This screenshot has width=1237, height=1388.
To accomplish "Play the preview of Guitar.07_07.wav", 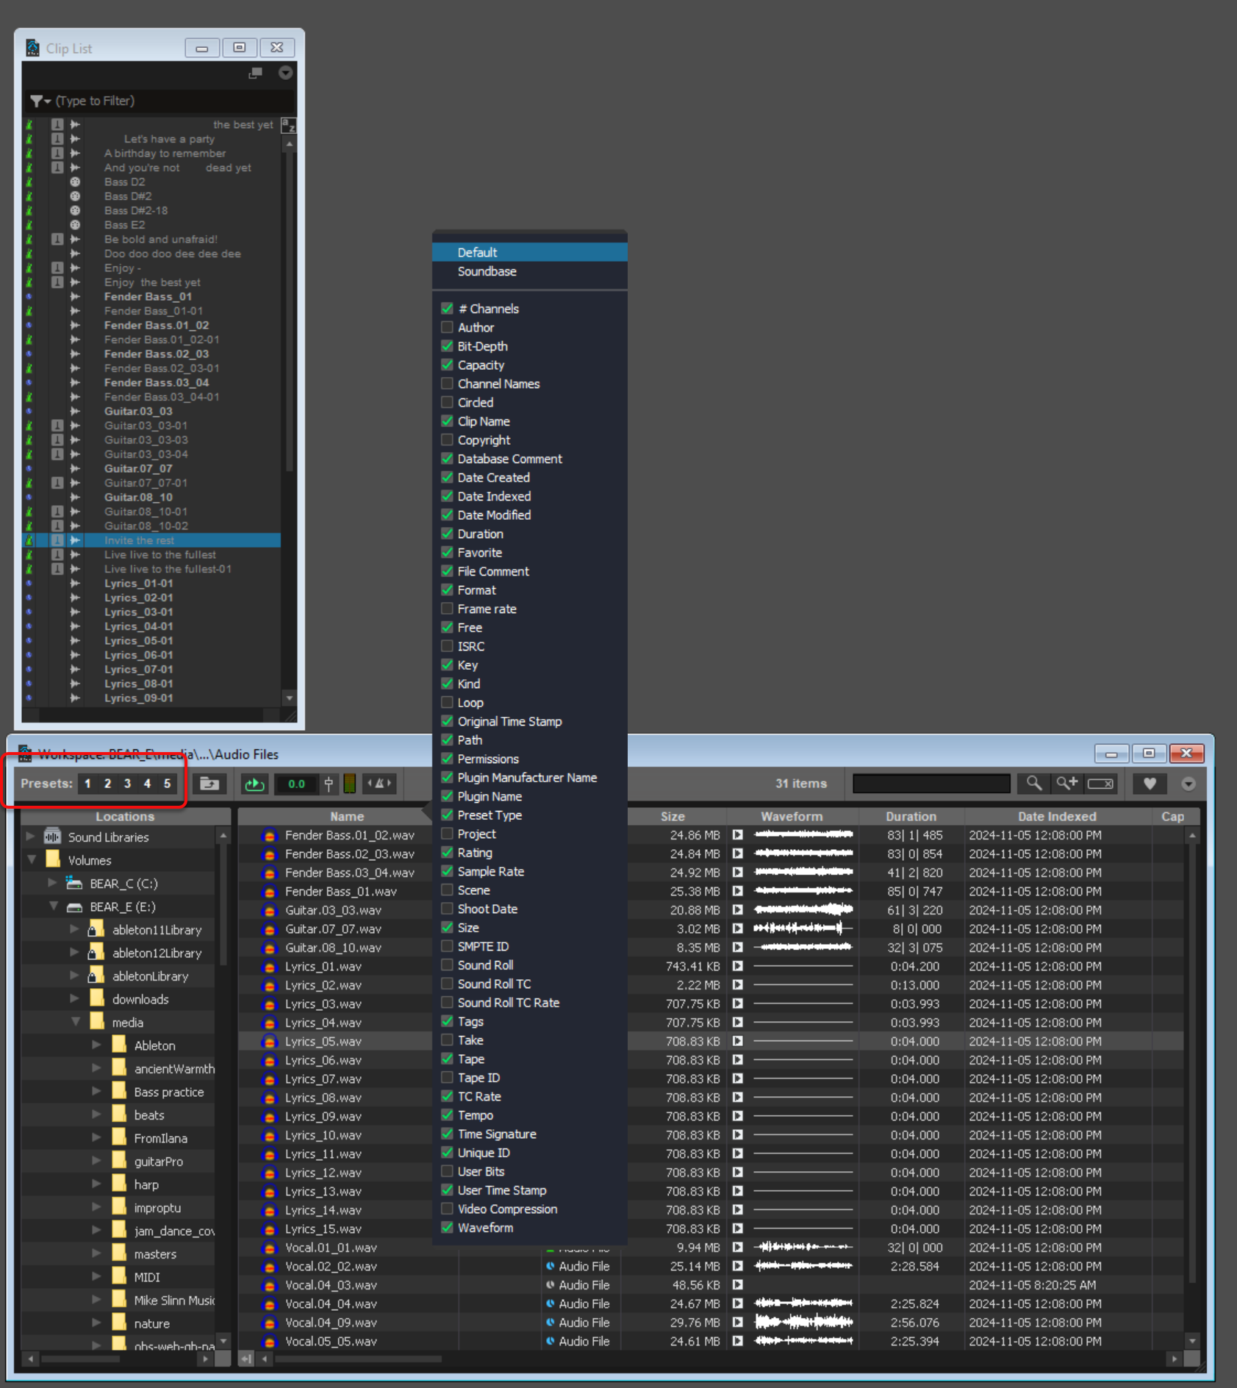I will 737,929.
